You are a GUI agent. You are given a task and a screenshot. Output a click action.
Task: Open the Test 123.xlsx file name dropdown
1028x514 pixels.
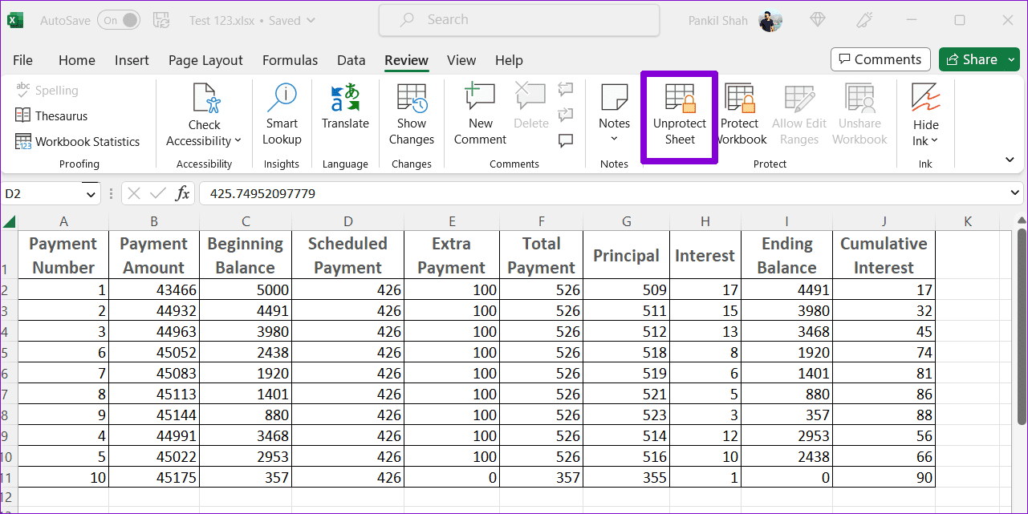pyautogui.click(x=253, y=21)
